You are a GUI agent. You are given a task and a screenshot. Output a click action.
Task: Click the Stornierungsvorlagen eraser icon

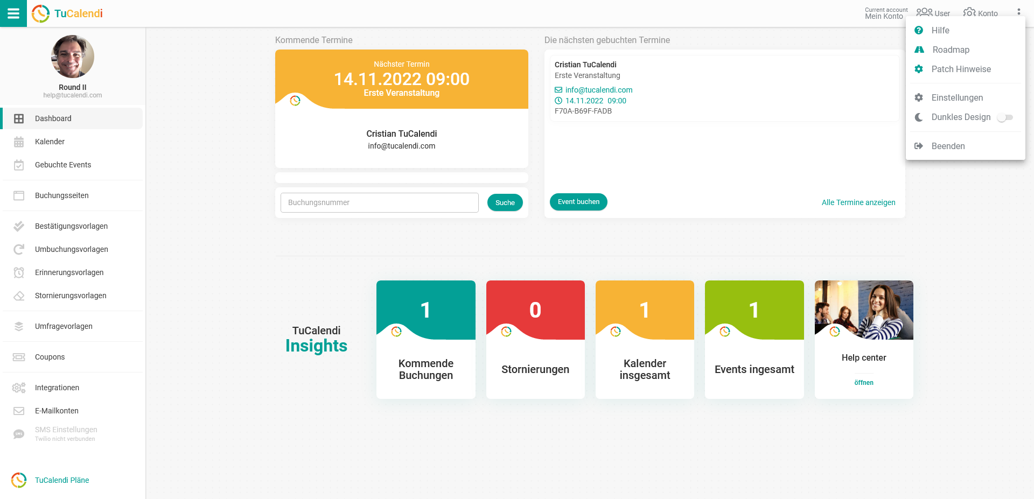(x=19, y=296)
